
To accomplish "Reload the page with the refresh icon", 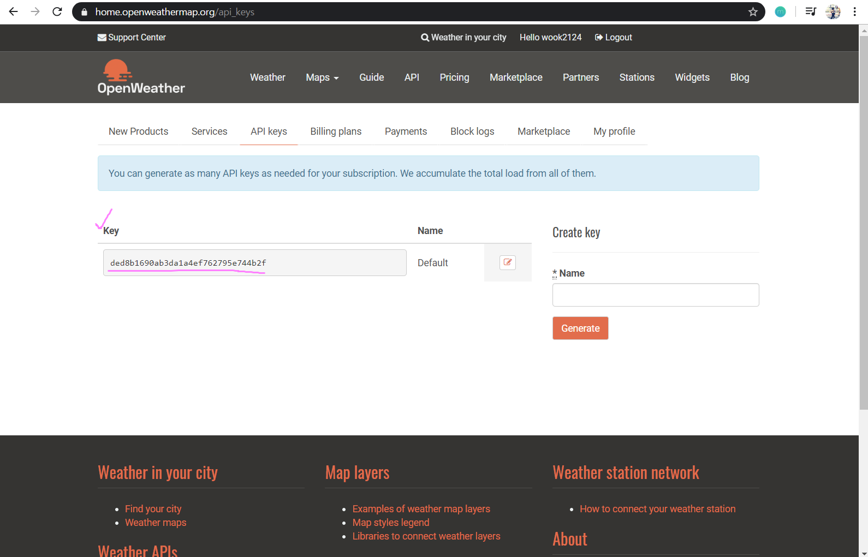I will pyautogui.click(x=57, y=11).
